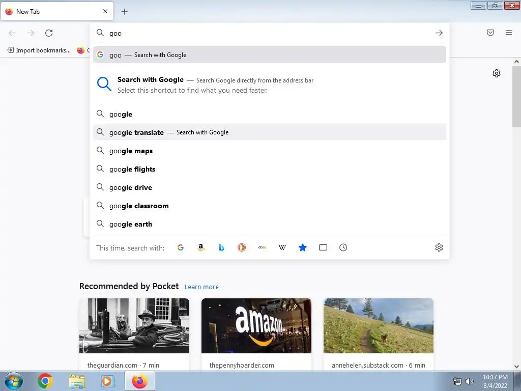The image size is (521, 391).
Task: Open Windows Explorer from taskbar
Action: 77,381
